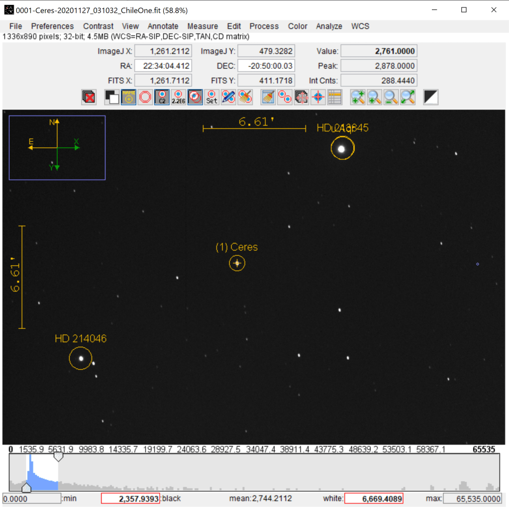
Task: Open the measurements table icon
Action: [x=335, y=97]
